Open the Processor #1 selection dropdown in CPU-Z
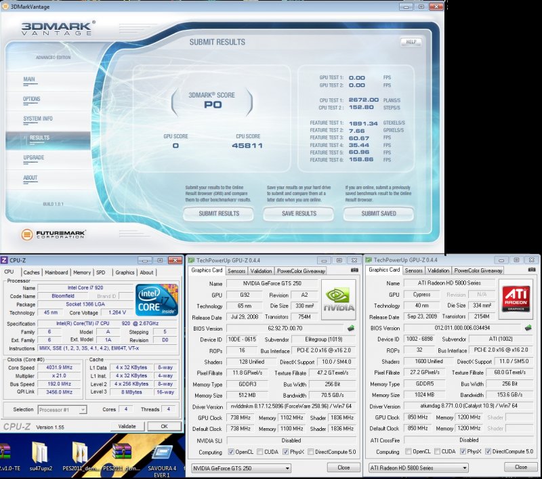542x479 pixels. 62,410
